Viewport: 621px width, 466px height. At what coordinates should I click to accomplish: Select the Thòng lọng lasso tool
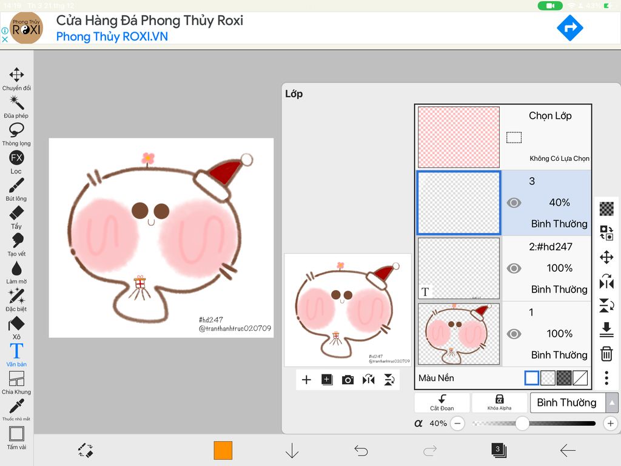pos(16,134)
